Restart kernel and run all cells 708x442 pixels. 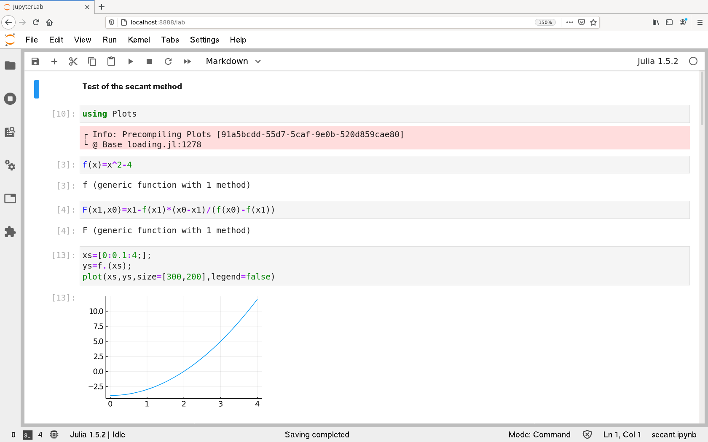[187, 61]
